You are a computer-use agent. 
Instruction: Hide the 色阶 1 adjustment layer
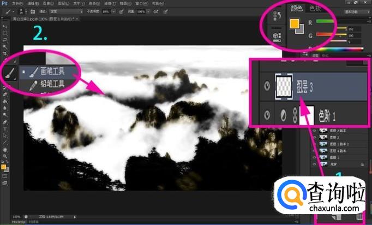[x=267, y=115]
